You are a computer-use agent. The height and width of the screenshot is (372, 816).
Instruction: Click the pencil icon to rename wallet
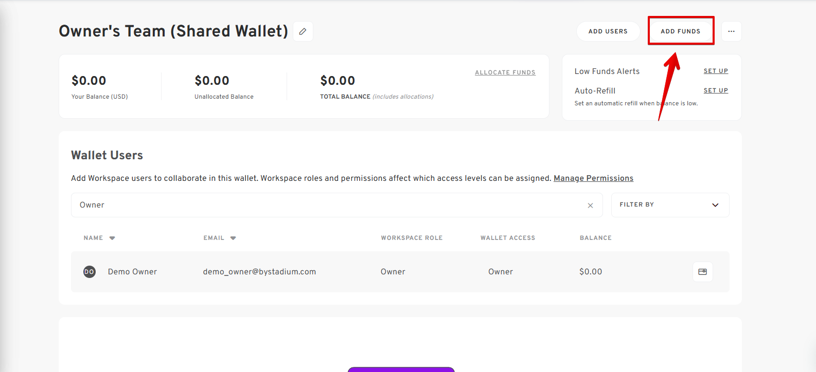[x=303, y=31]
